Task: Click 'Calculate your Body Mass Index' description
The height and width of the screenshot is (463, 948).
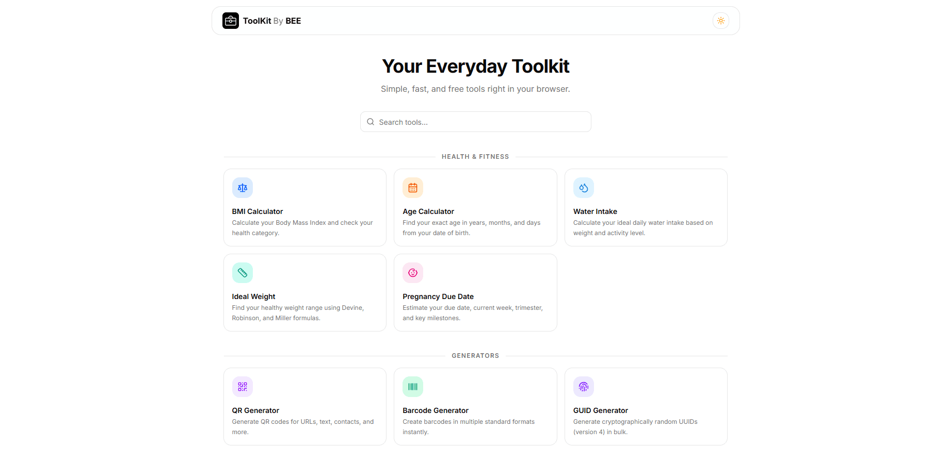Action: 302,228
